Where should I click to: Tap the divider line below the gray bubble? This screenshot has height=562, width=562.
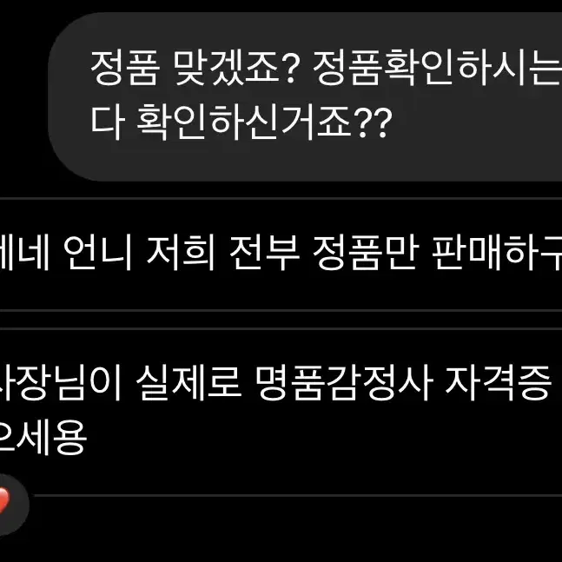(x=281, y=198)
